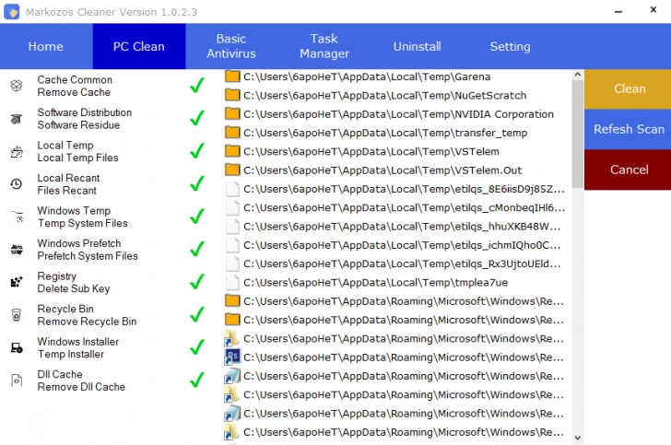Toggle the green check for Cache Common
The image size is (671, 445).
tap(196, 86)
